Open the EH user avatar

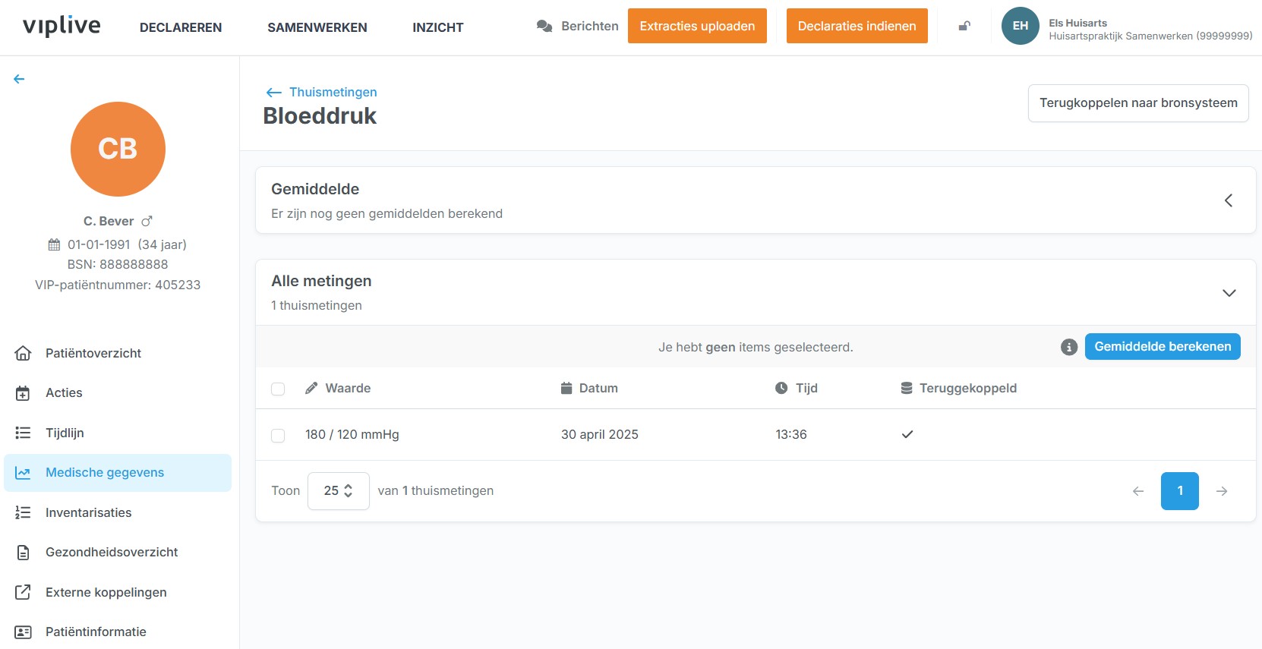coord(1021,26)
